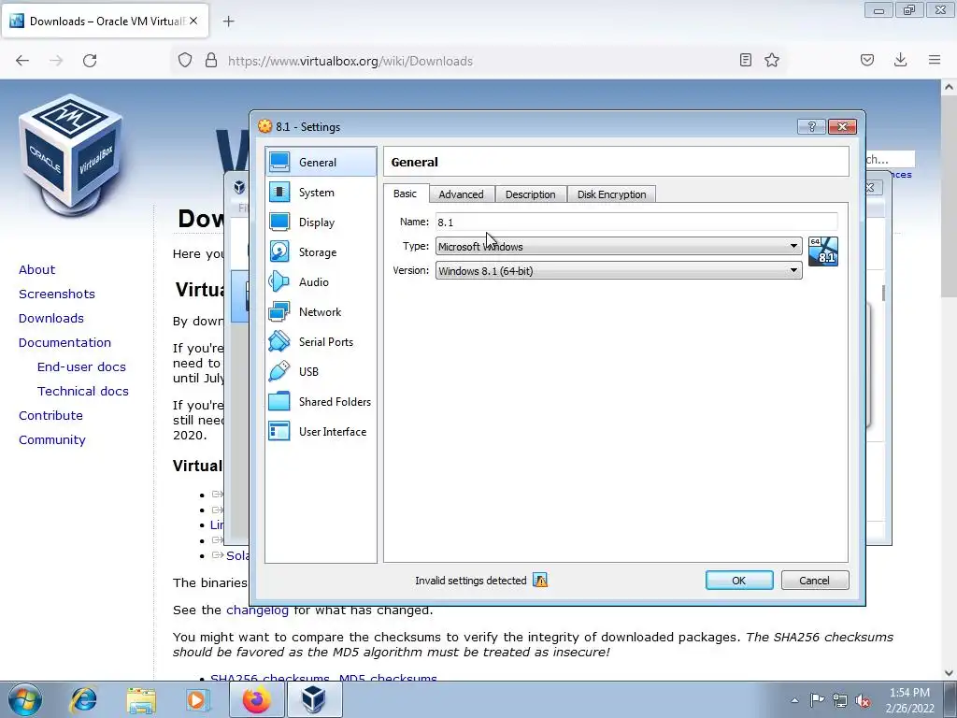Click the help question mark in Settings dialog

pos(812,126)
